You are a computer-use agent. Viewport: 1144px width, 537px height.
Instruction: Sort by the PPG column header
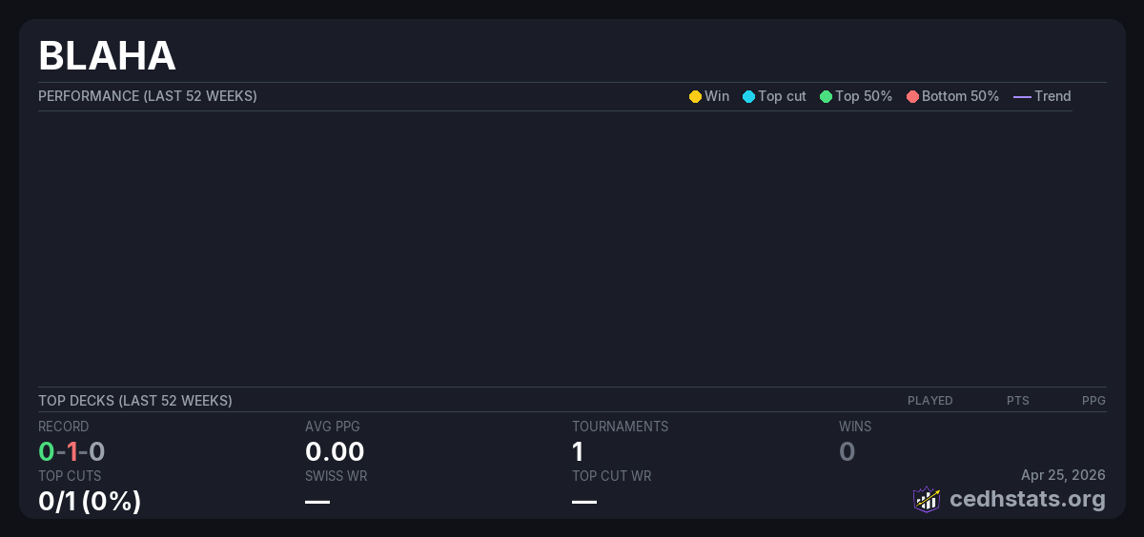(x=1093, y=401)
